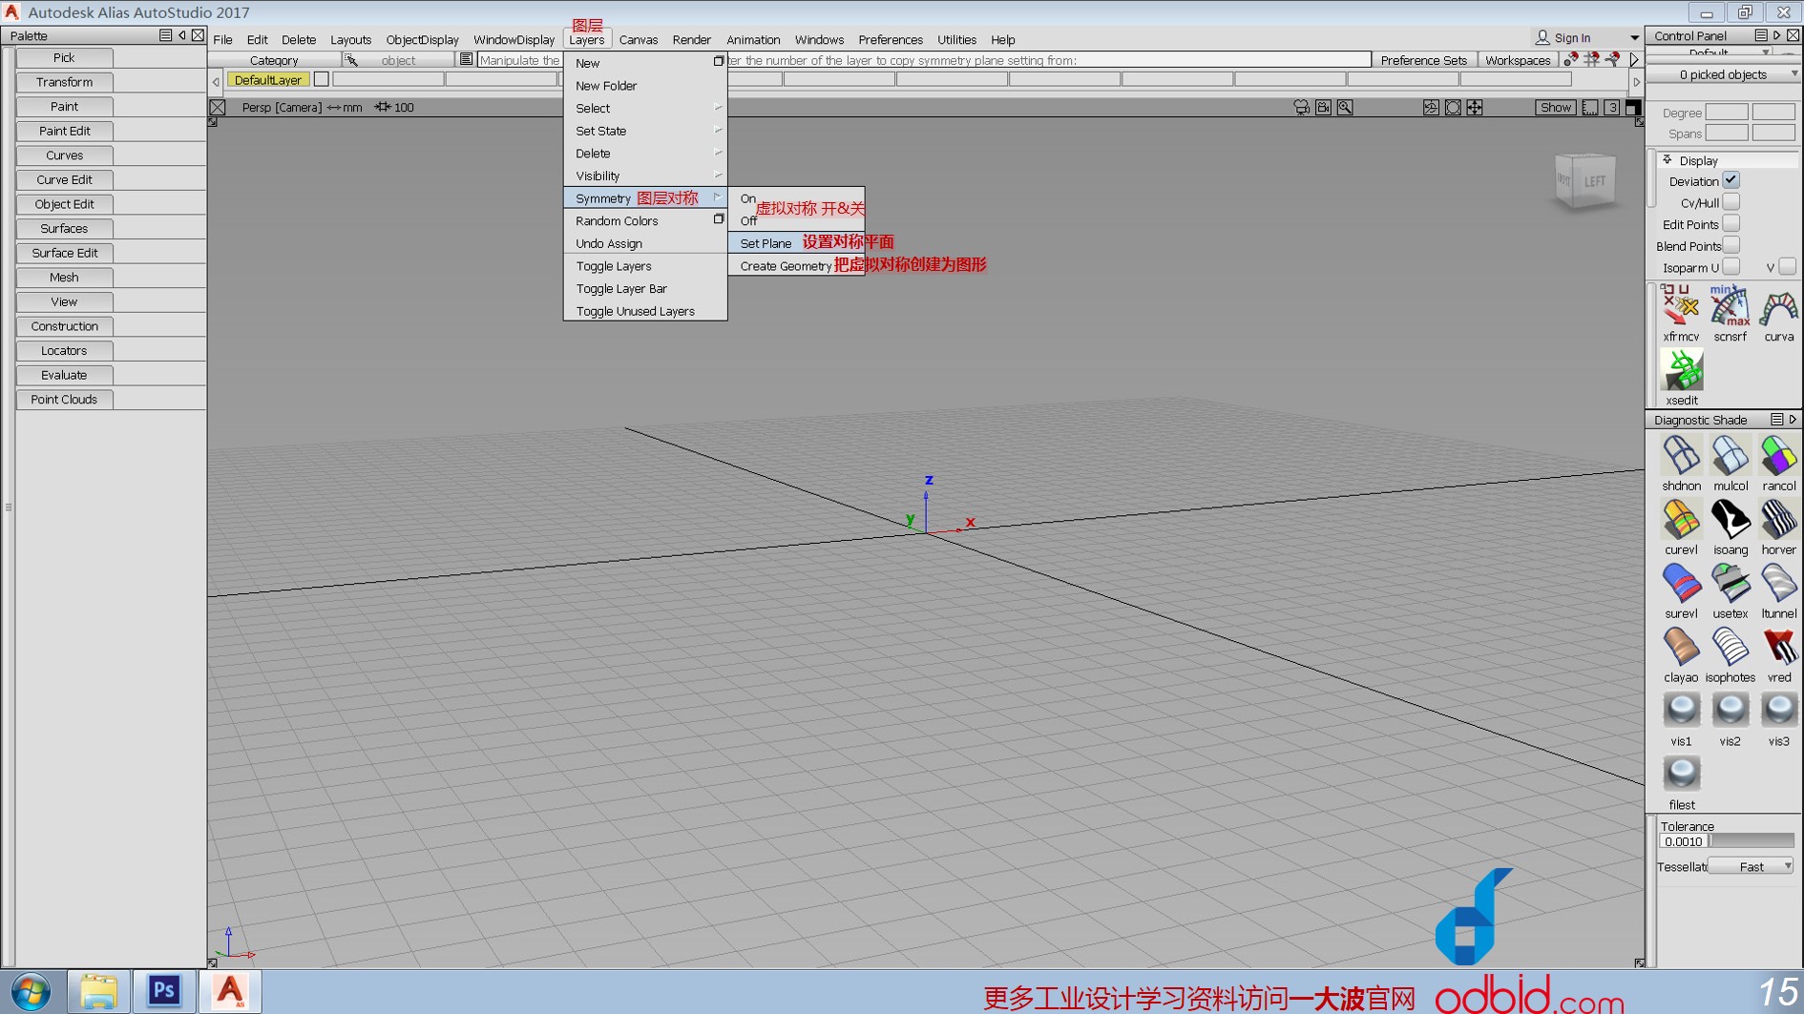Toggle the Blend Points checkbox

tap(1731, 245)
